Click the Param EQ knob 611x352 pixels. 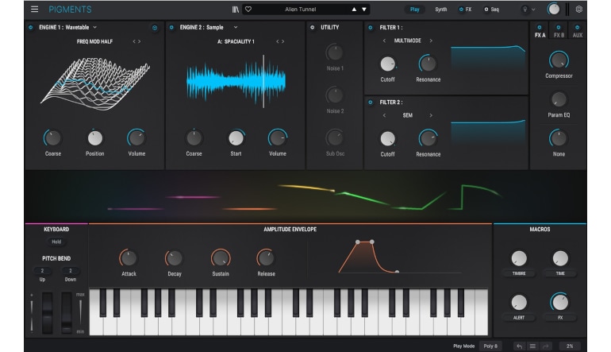(x=559, y=99)
